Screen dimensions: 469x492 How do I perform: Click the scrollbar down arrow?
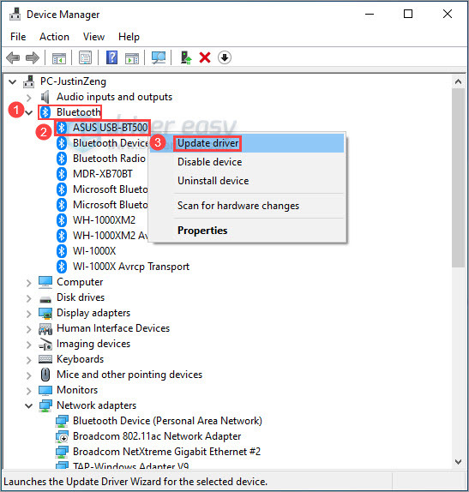pos(459,461)
